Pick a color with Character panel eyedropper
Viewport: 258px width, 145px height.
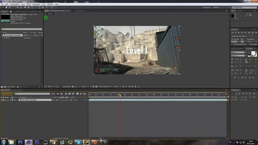[249, 53]
